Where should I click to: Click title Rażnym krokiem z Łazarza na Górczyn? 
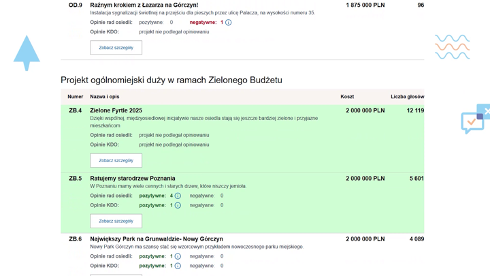(x=144, y=5)
